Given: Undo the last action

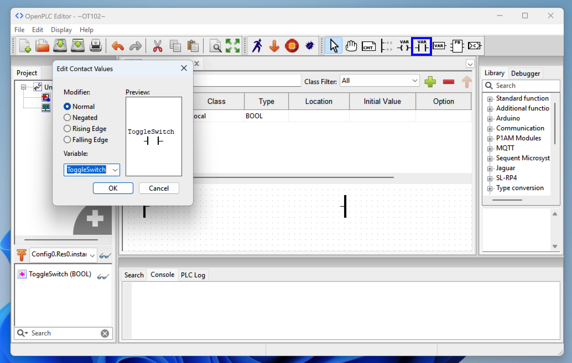Looking at the screenshot, I should coord(117,46).
